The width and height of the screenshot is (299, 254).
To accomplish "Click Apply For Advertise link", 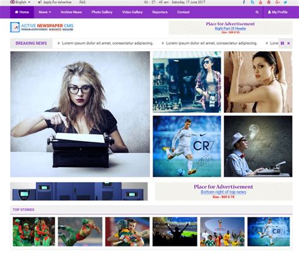I will click(x=55, y=3).
